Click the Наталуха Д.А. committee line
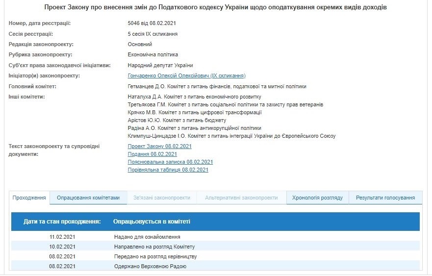The height and width of the screenshot is (276, 432). point(194,97)
